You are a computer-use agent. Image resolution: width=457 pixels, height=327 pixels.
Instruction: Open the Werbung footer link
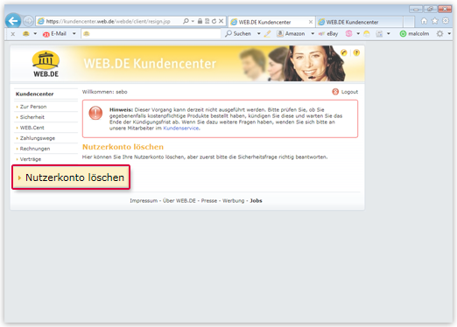coord(233,201)
